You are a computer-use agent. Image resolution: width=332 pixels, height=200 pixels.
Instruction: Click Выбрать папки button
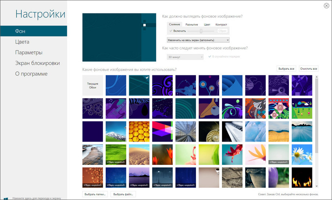coord(95,194)
